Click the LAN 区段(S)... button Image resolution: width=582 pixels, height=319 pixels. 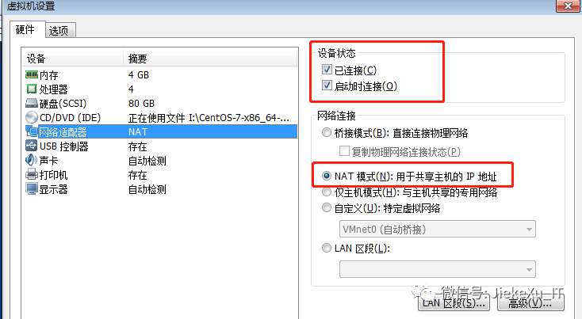(x=454, y=302)
